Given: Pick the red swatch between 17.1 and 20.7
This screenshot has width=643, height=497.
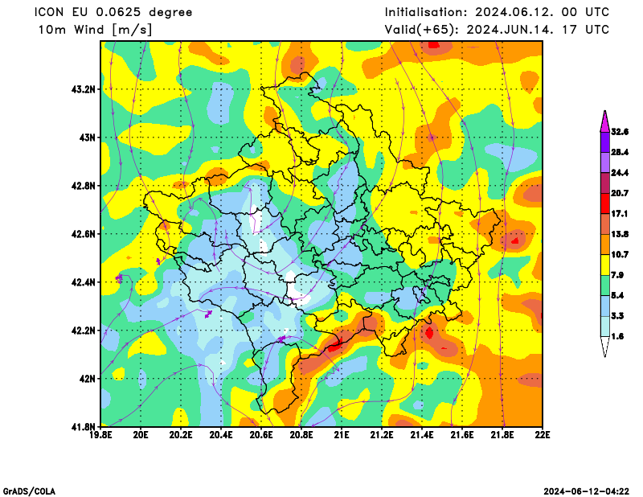Looking at the screenshot, I should [x=605, y=203].
